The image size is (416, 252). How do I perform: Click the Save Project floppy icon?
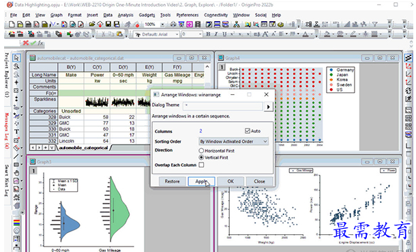(108, 25)
